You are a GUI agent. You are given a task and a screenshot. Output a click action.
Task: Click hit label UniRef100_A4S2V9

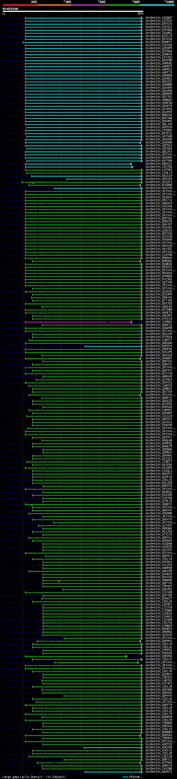point(158,188)
